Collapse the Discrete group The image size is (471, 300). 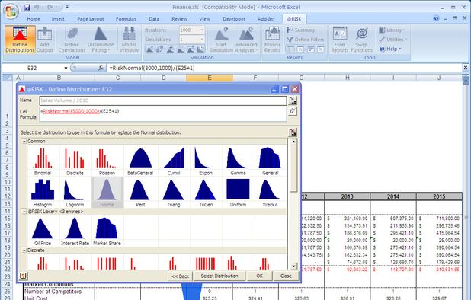click(x=24, y=250)
